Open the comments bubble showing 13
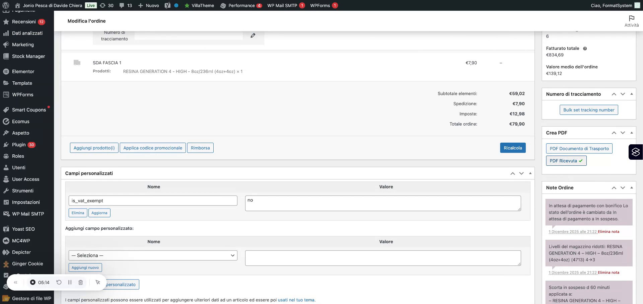This screenshot has height=304, width=643. pyautogui.click(x=125, y=5)
